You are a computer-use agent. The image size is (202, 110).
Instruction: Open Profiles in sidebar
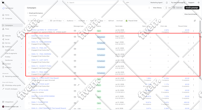pos(8,57)
